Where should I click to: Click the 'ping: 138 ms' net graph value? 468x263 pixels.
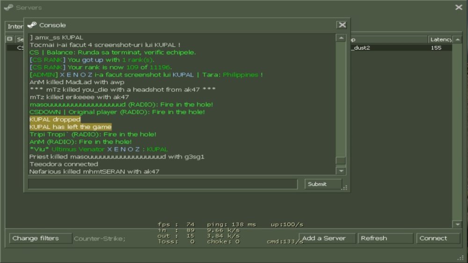click(232, 225)
